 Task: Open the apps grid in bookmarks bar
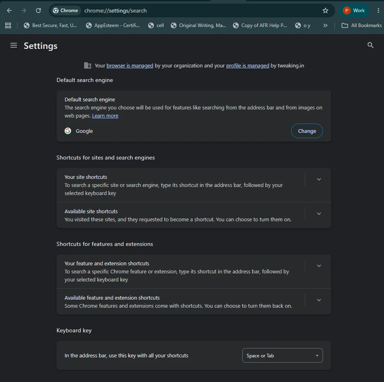click(8, 25)
